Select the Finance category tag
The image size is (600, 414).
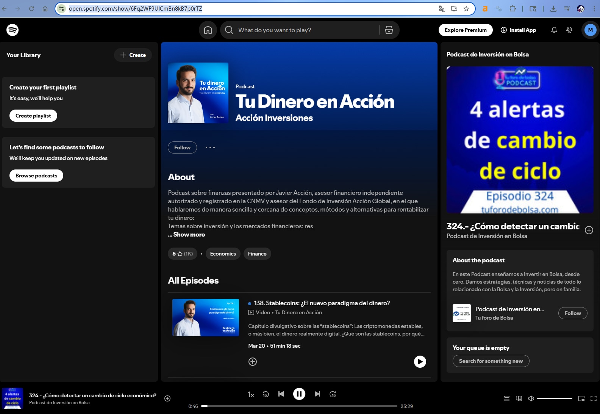click(x=257, y=254)
